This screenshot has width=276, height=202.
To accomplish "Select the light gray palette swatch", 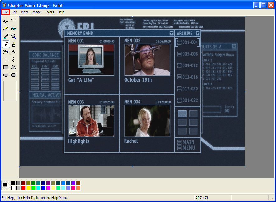I will (x=18, y=188).
